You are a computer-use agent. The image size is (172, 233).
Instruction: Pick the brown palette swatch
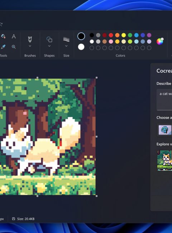point(105,42)
